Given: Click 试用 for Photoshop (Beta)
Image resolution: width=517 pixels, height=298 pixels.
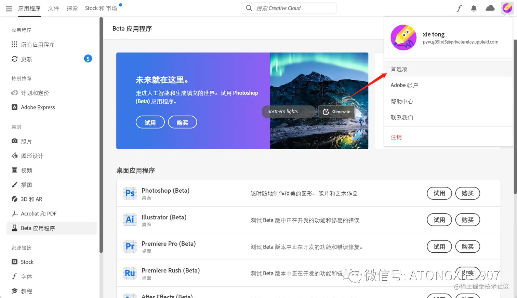Looking at the screenshot, I should tap(439, 193).
